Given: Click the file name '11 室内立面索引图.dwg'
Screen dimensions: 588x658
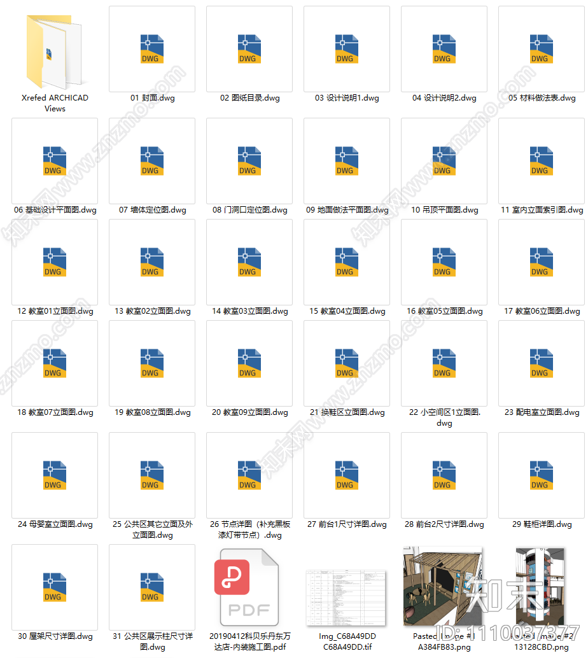Looking at the screenshot, I should coord(542,210).
